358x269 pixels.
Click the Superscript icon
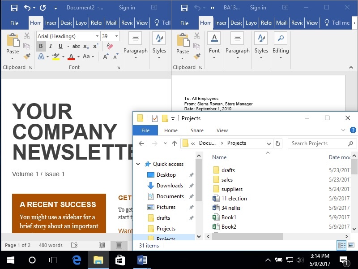point(96,46)
